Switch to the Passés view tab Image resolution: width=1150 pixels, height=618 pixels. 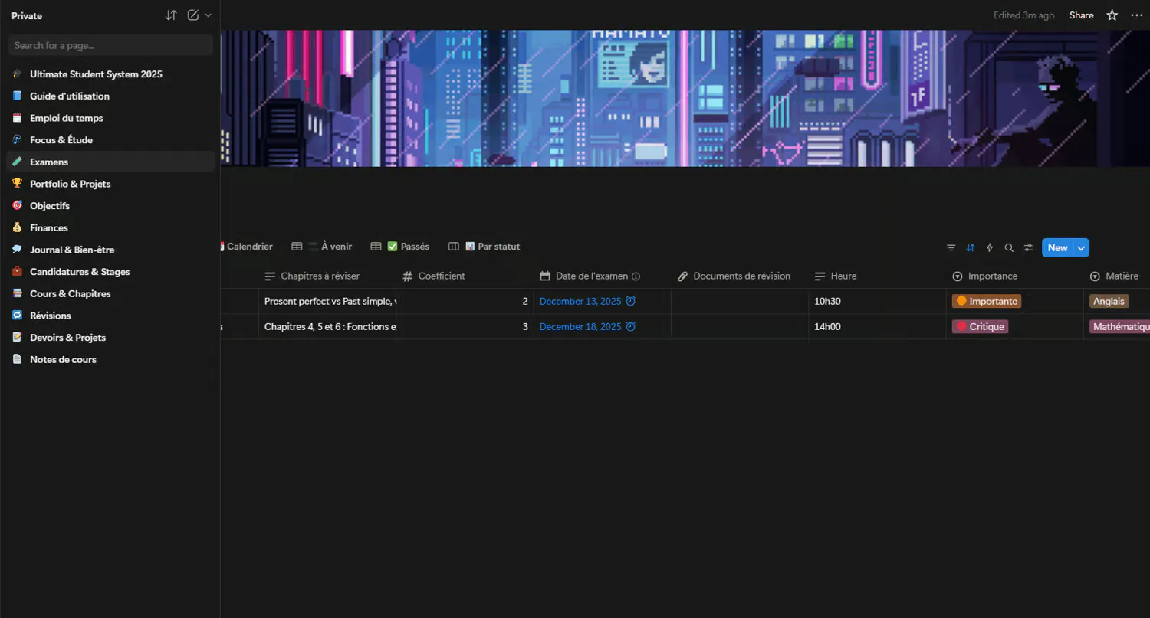tap(400, 247)
